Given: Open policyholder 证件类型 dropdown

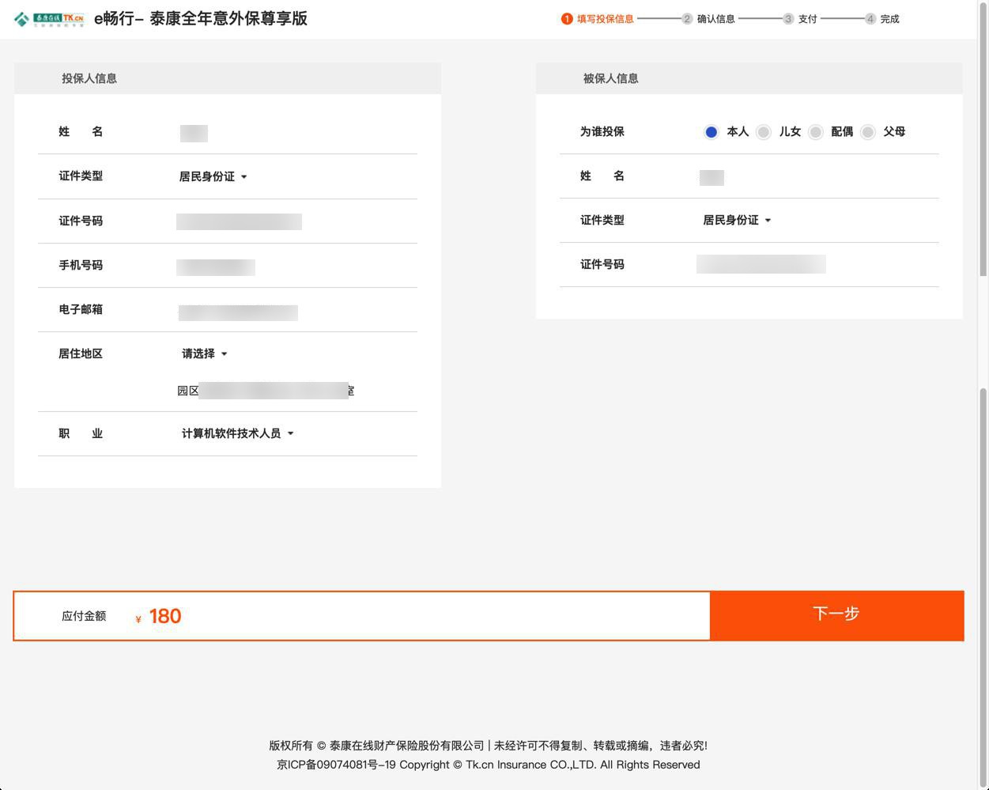Looking at the screenshot, I should 213,176.
